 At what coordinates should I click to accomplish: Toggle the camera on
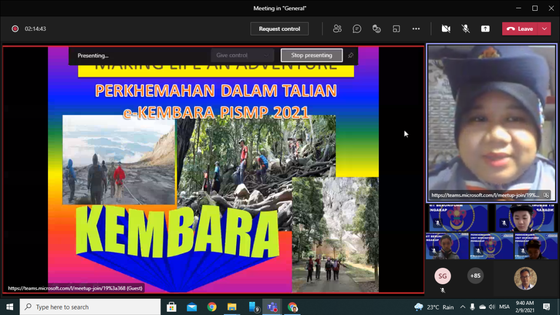(446, 29)
